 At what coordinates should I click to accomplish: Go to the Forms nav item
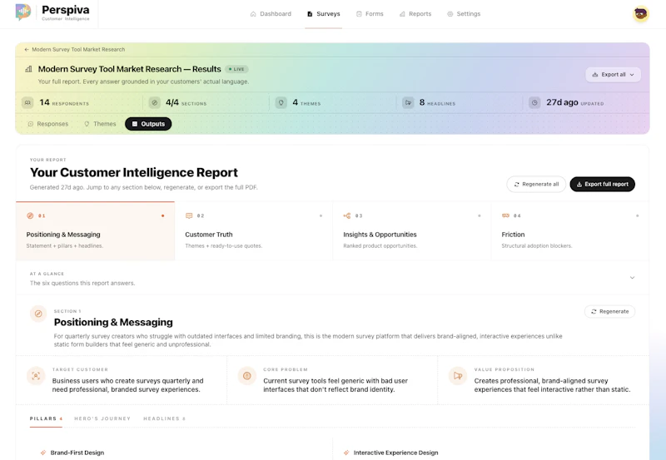point(370,14)
